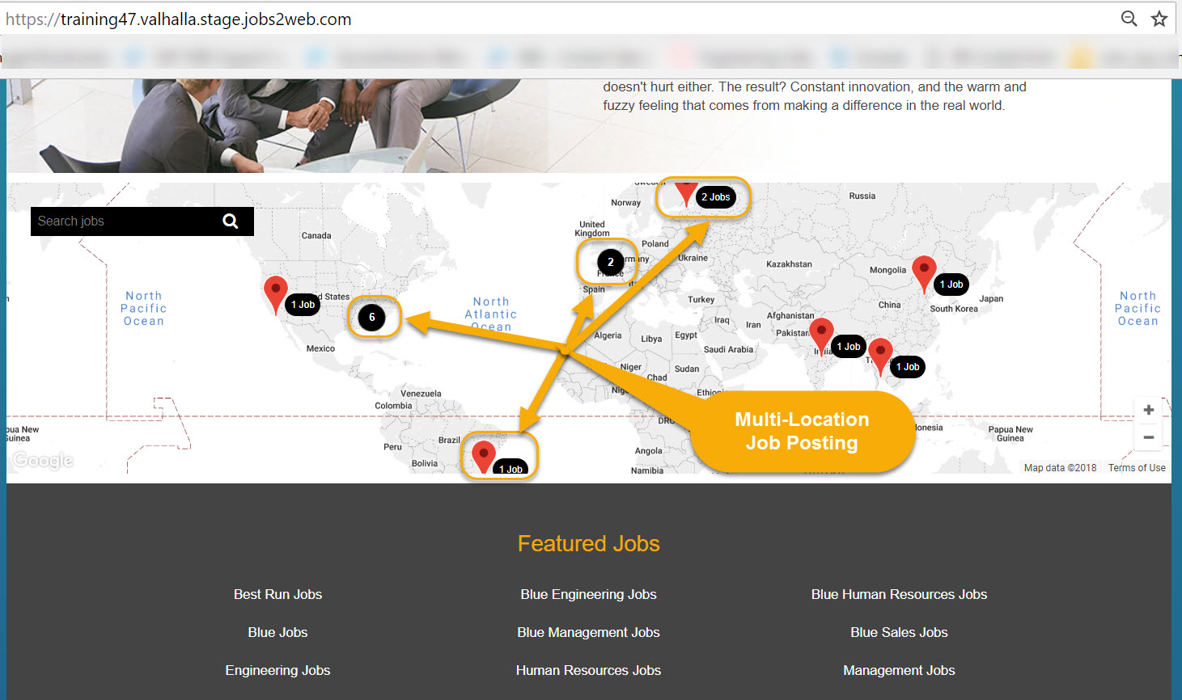The image size is (1182, 700).
Task: Click the red pin in Brazil
Action: click(483, 457)
